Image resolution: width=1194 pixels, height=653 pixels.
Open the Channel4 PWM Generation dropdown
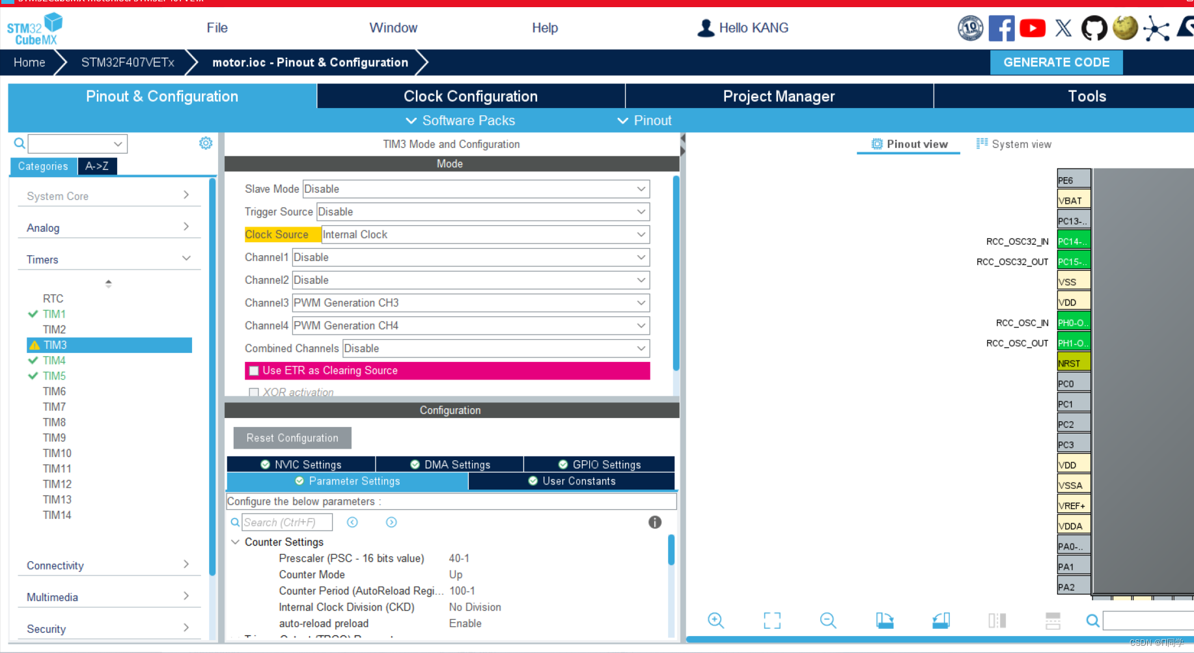click(x=471, y=326)
